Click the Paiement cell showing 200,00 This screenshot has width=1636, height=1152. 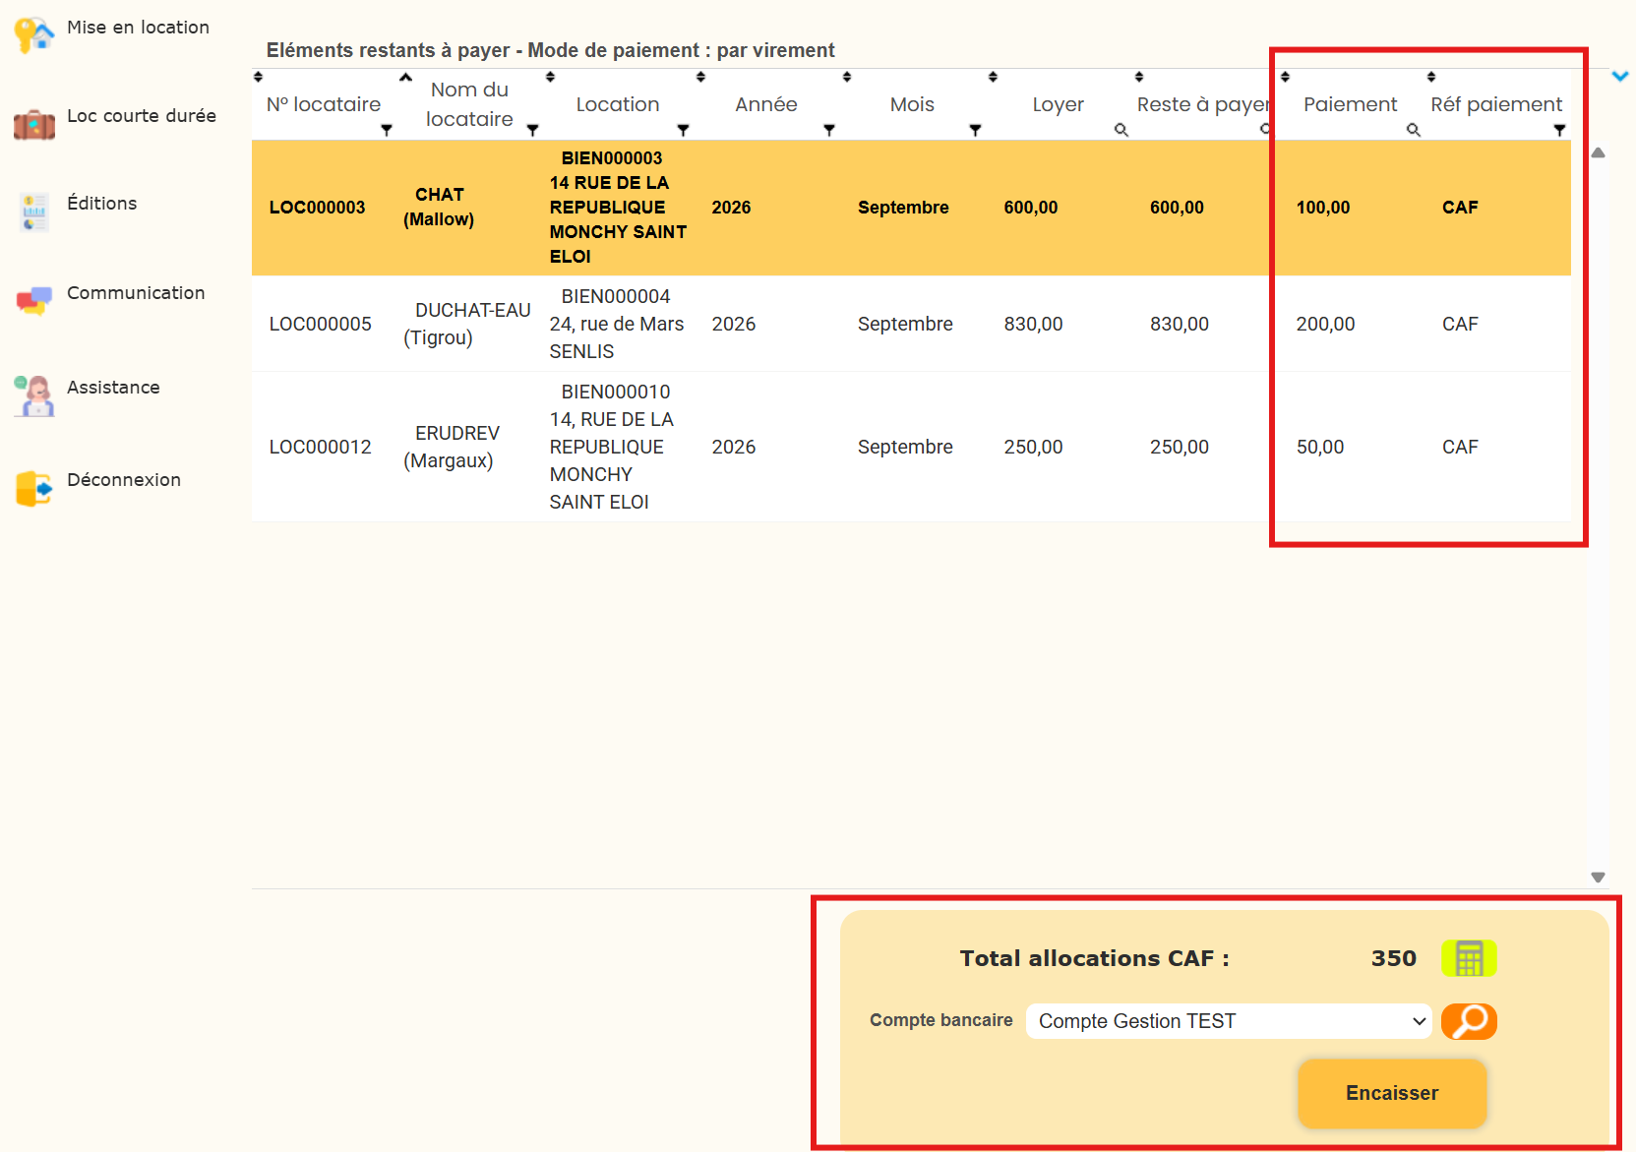1325,324
